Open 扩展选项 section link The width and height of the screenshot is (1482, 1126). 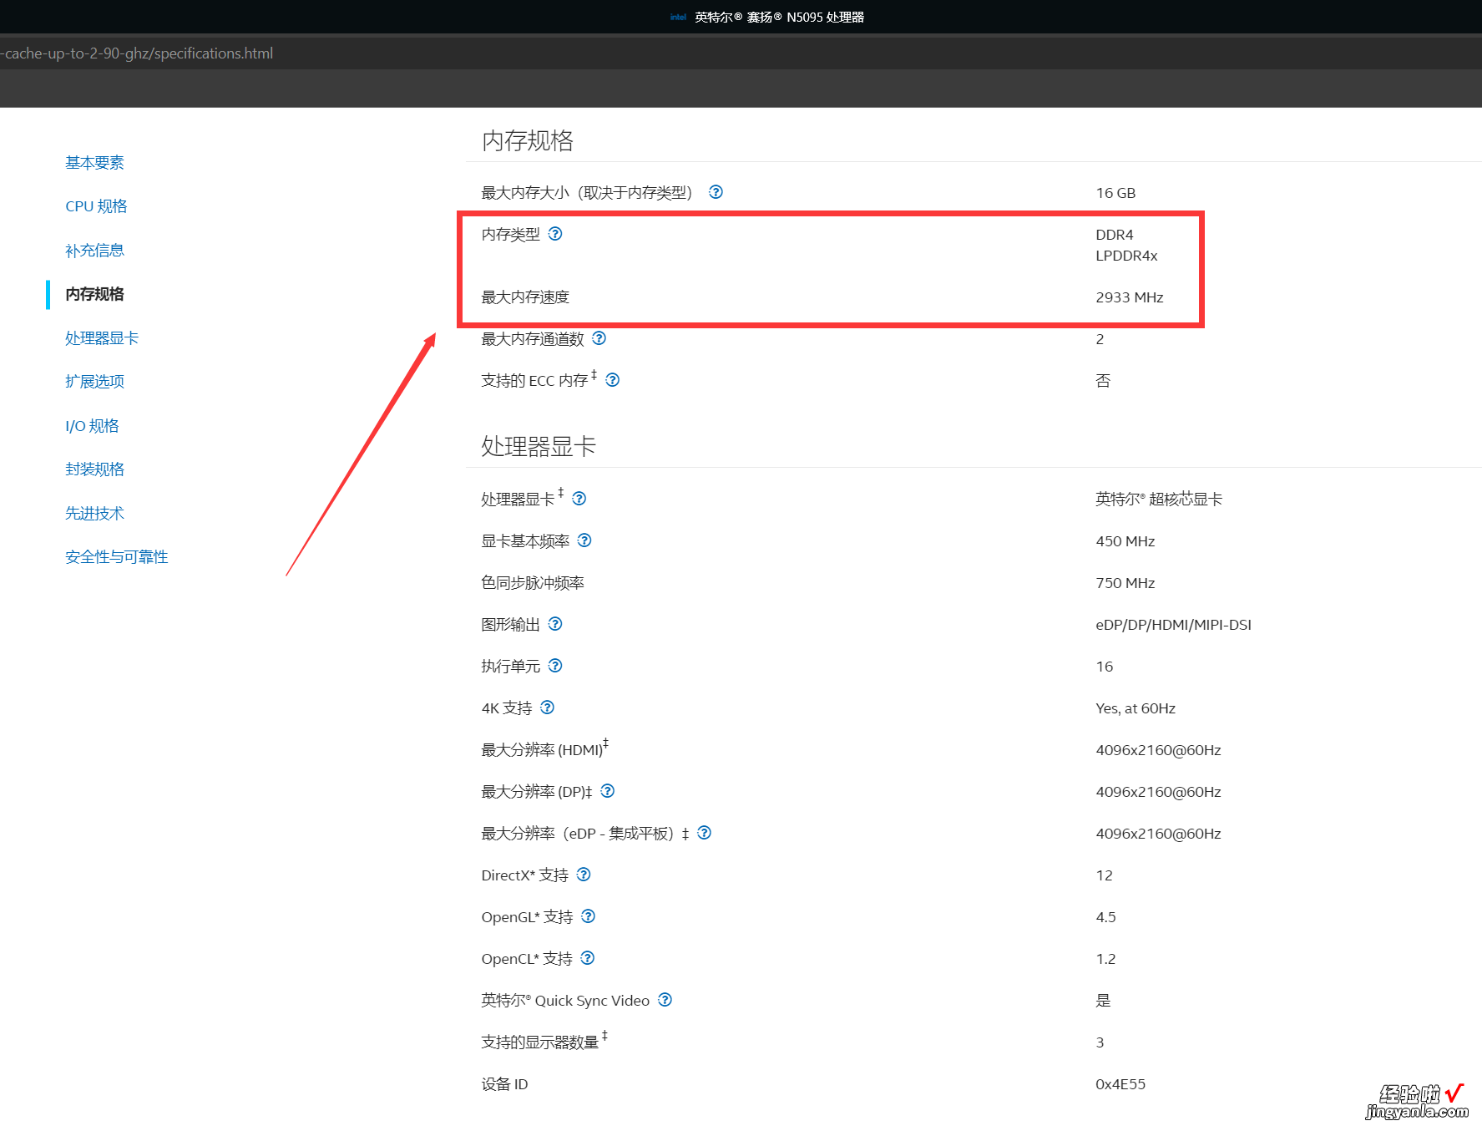[x=94, y=382]
